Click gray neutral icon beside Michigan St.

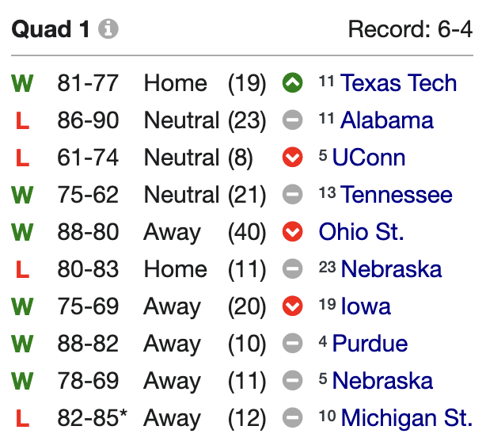pyautogui.click(x=292, y=418)
